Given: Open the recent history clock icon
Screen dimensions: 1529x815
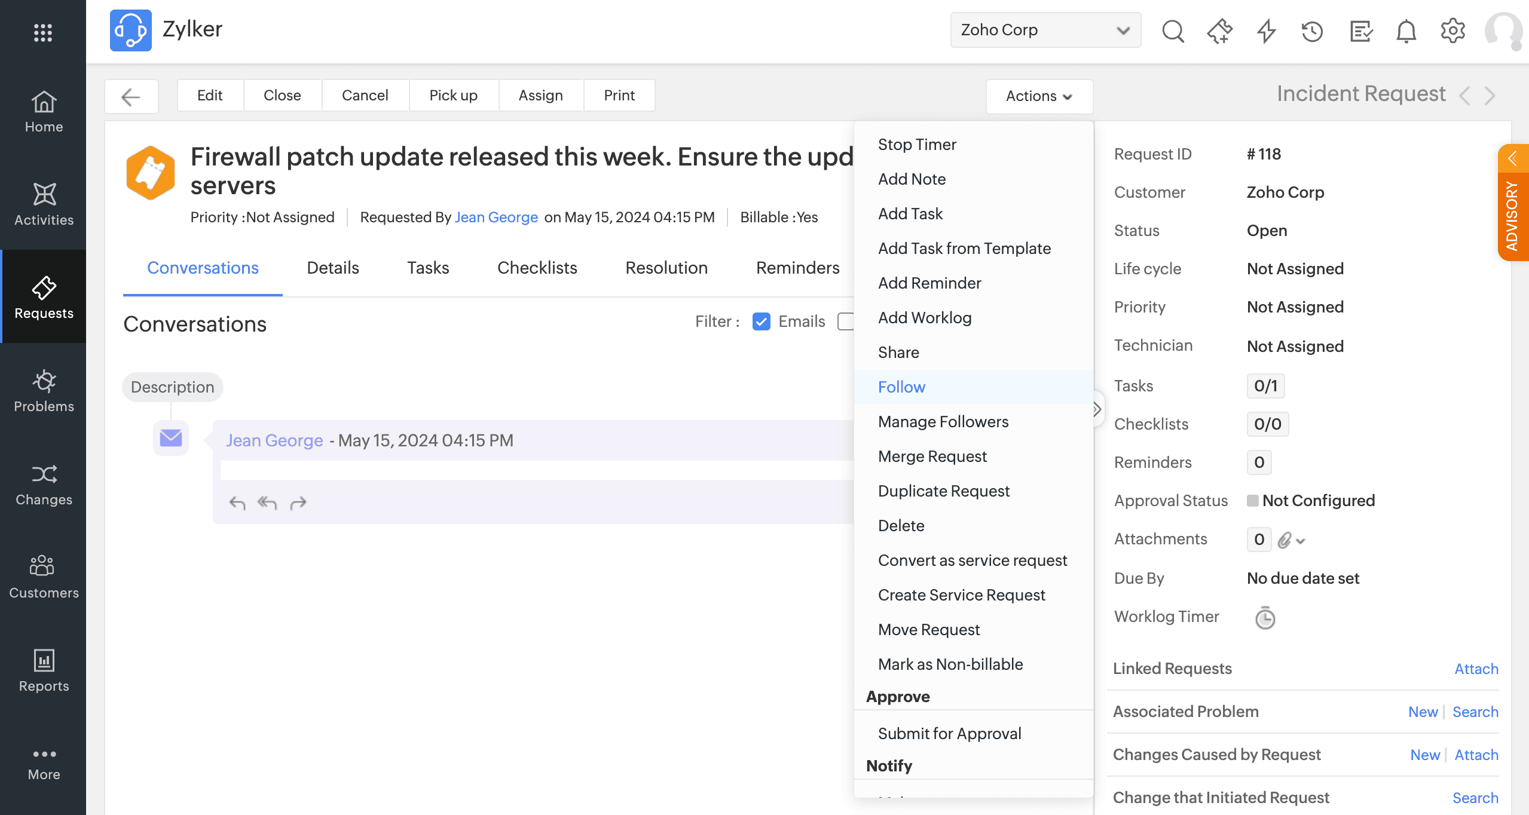Looking at the screenshot, I should (x=1312, y=31).
